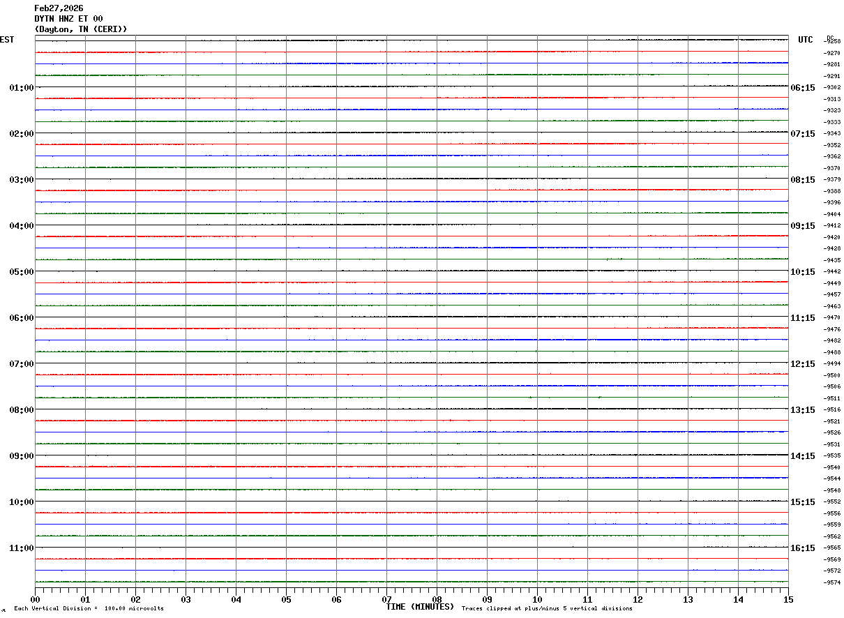Click the Traces clipped footnote text
Image resolution: width=844 pixels, height=618 pixels.
click(547, 609)
